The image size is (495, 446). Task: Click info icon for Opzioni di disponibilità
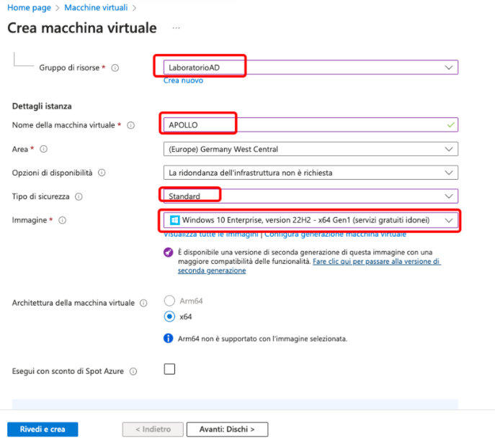point(102,173)
